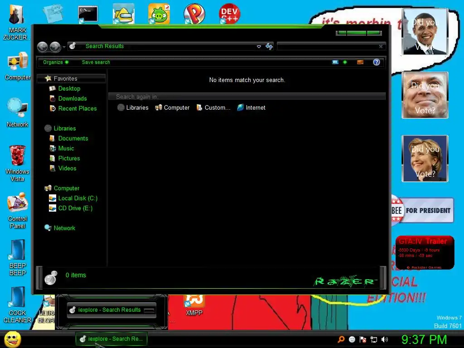Open the XMPP desktop shortcut
464x348 pixels.
[194, 305]
